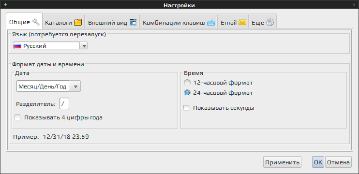359x174 pixels.
Task: Enable Показывать секунды checkbox
Action: (186, 108)
